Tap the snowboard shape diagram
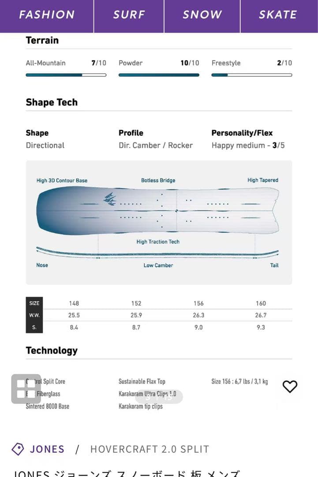The width and height of the screenshot is (318, 477). (x=158, y=211)
